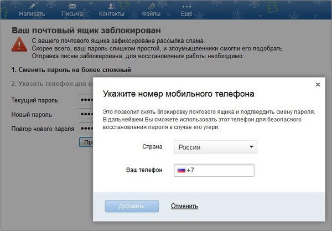Click the Текущий пароль field in background
Viewport: 332px width, 231px height.
point(86,99)
